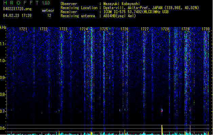Click the tallest yellow power spike near 1728
Image resolution: width=213 pixels, height=135 pixels.
(x=162, y=130)
